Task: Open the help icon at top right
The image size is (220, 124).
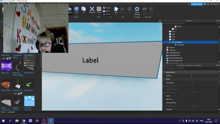Action: coord(205,4)
